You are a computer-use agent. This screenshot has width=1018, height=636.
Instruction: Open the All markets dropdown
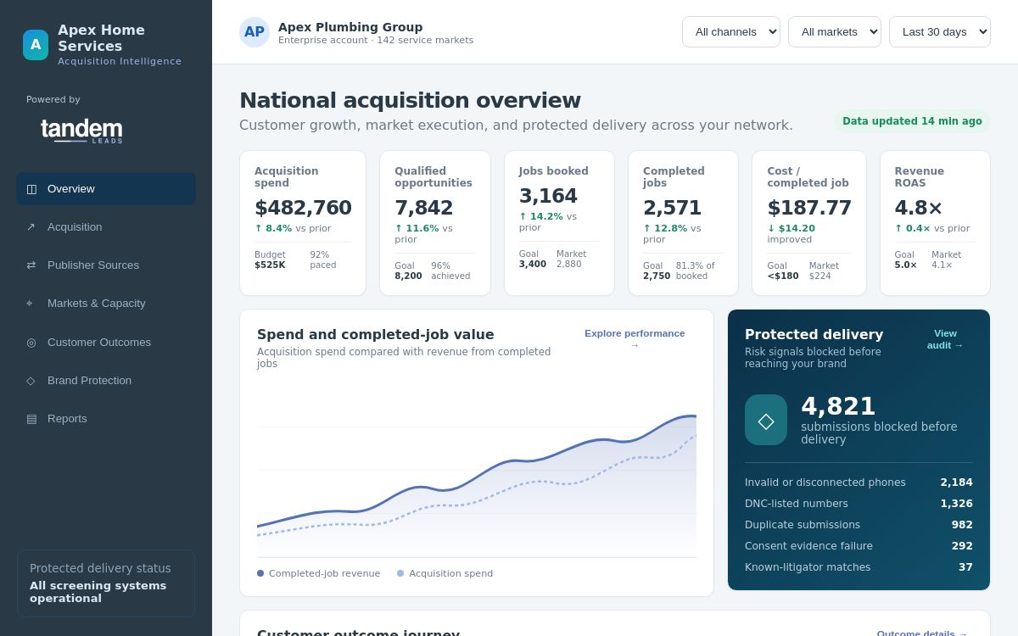click(x=835, y=32)
